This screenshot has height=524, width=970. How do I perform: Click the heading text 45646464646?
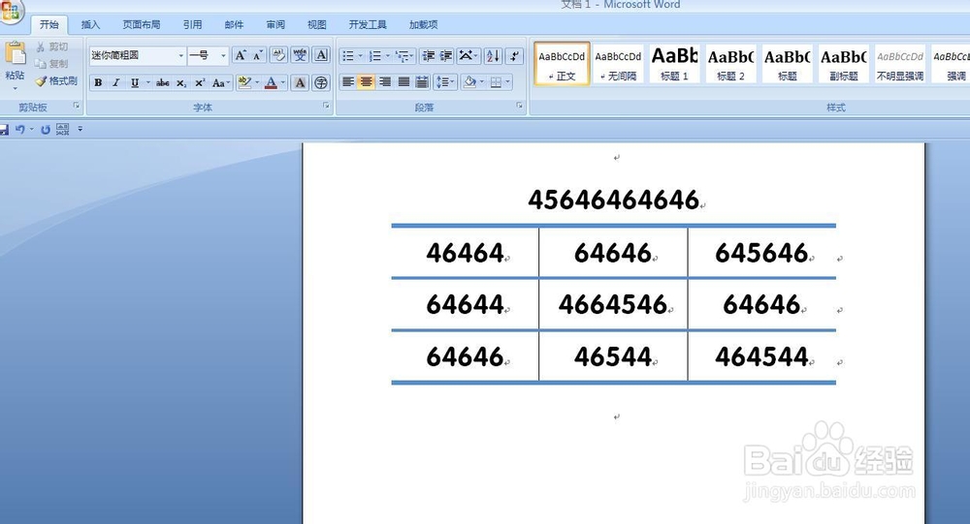613,200
